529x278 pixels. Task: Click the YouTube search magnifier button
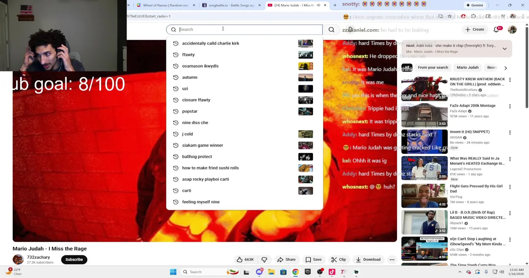[331, 29]
